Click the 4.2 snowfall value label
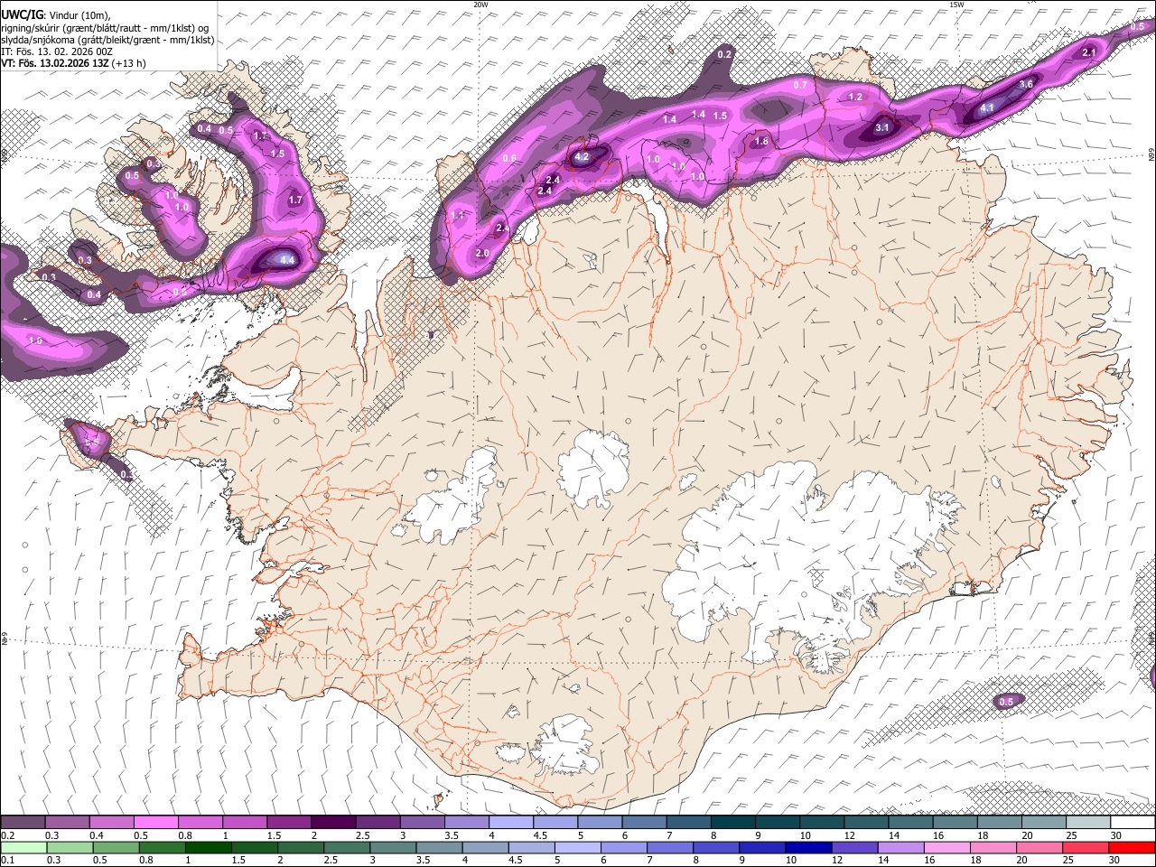 [582, 157]
